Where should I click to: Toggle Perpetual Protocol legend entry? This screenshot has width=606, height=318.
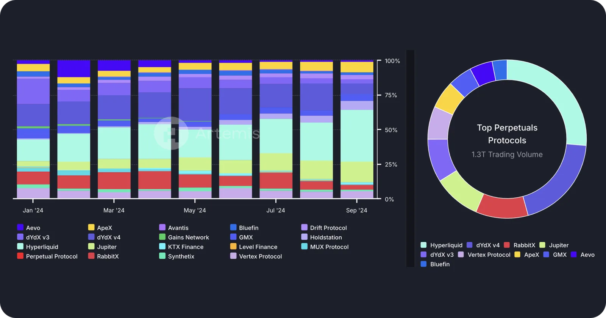47,256
